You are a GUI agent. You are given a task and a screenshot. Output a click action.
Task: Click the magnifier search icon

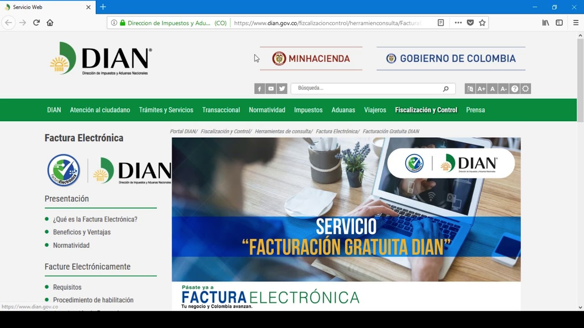(x=446, y=89)
